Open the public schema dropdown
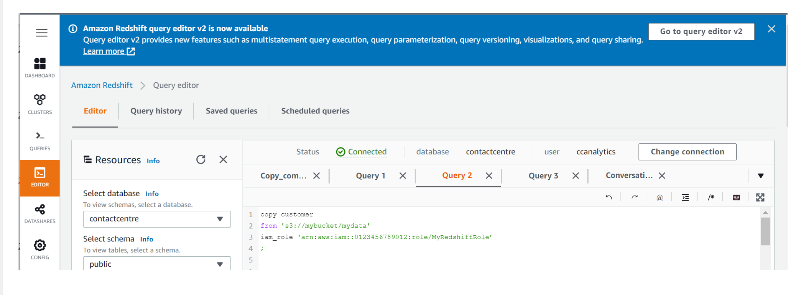Screen dimensions: 796x295 (x=157, y=264)
